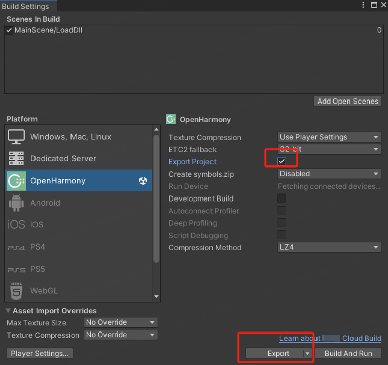Viewport: 388px width, 365px height.
Task: Open the Texture Compression Use Player Settings dropdown
Action: coord(329,137)
